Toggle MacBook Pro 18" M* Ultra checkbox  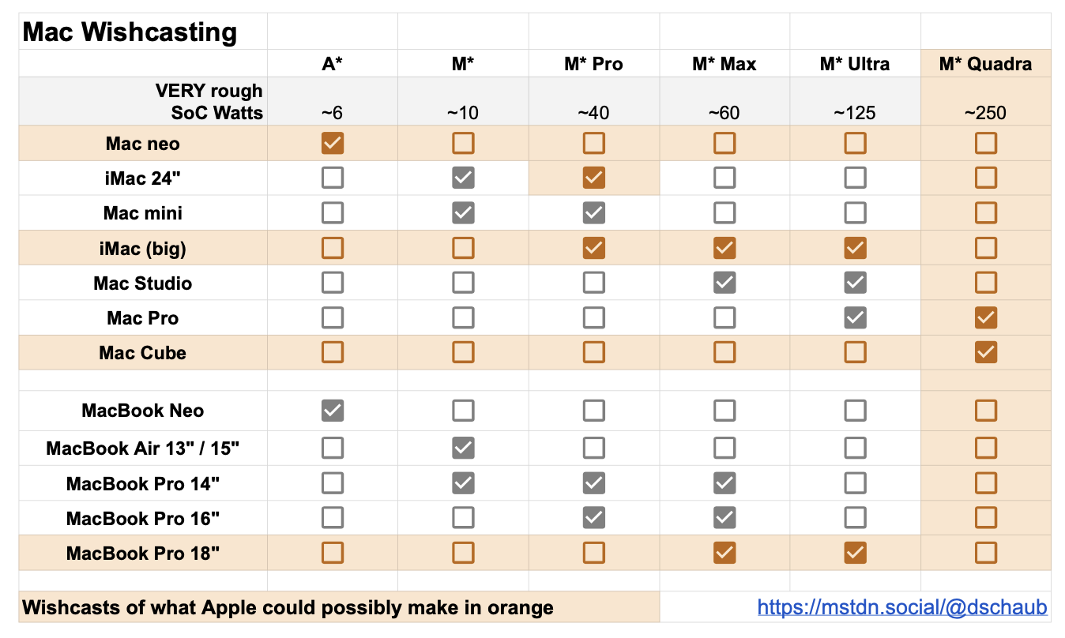[855, 553]
